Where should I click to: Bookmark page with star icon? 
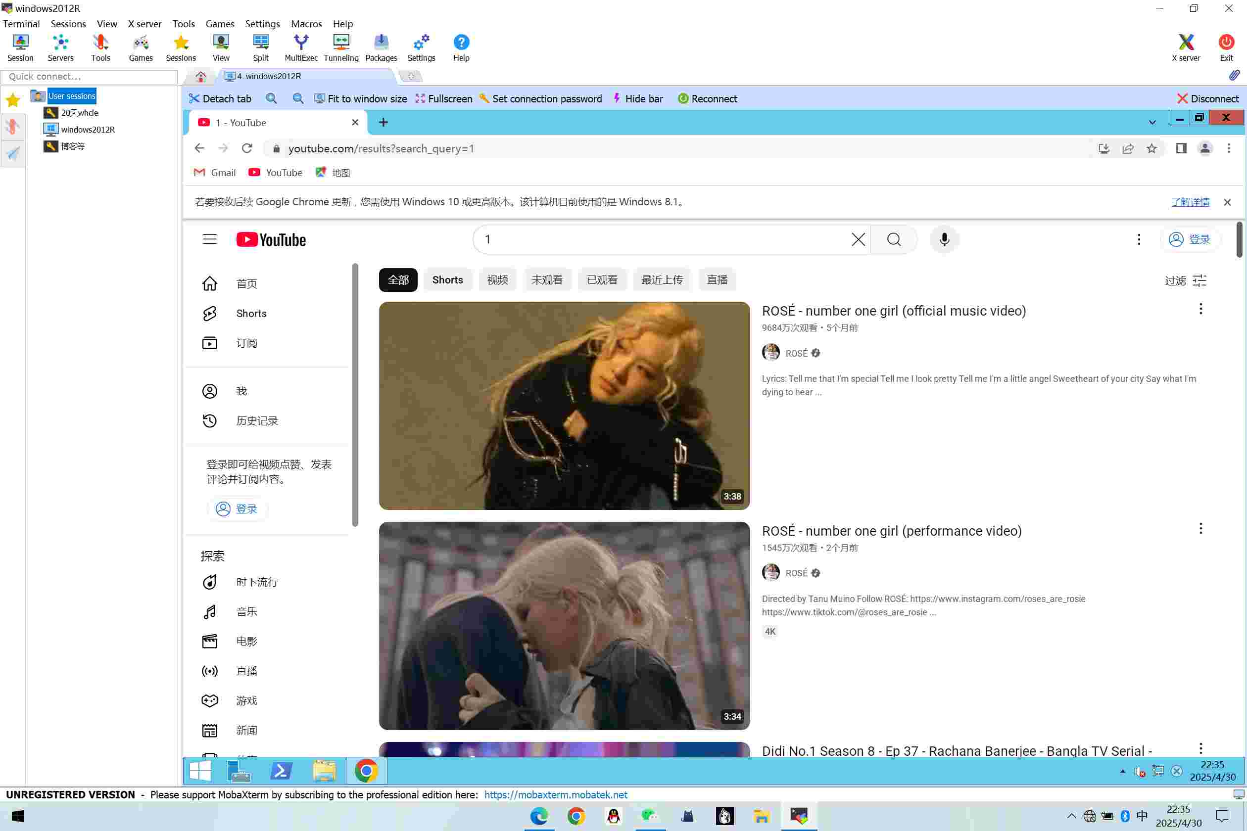click(1151, 148)
